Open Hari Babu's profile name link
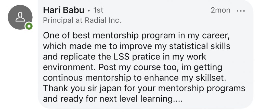Image resolution: width=261 pixels, height=112 pixels. click(x=64, y=10)
